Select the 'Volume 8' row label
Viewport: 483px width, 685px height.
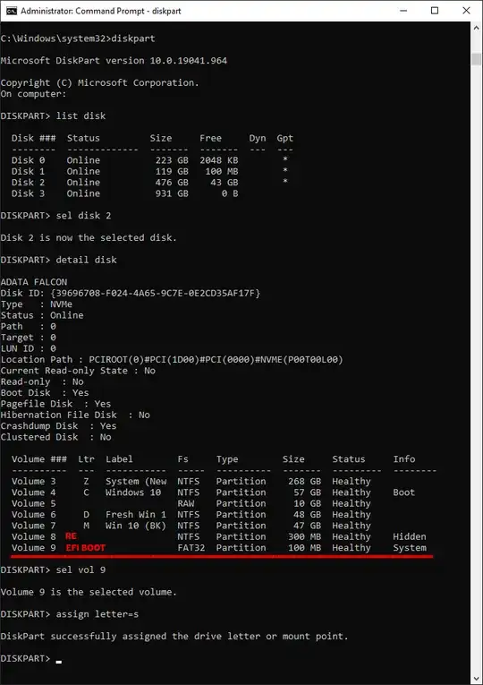pos(34,537)
